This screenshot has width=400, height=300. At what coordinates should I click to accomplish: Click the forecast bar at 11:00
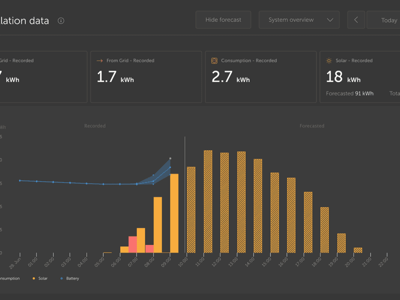tap(208, 201)
